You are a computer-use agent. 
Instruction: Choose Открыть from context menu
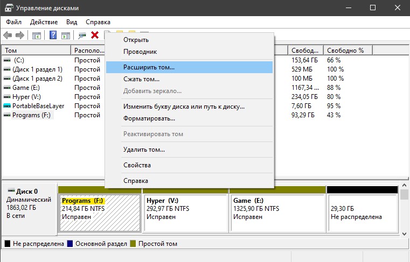189,40
